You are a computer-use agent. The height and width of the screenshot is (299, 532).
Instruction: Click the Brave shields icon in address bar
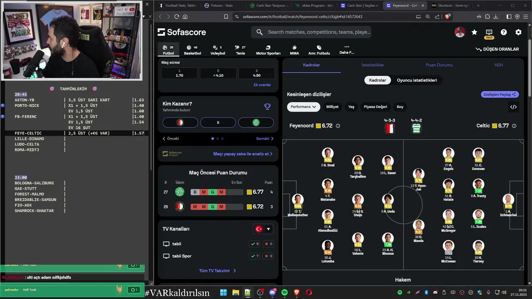(448, 17)
